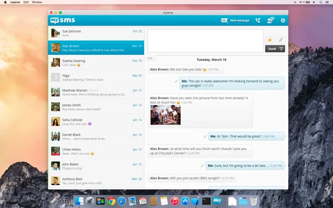Click the battery status in menu bar
333x208 pixels.
305,2
